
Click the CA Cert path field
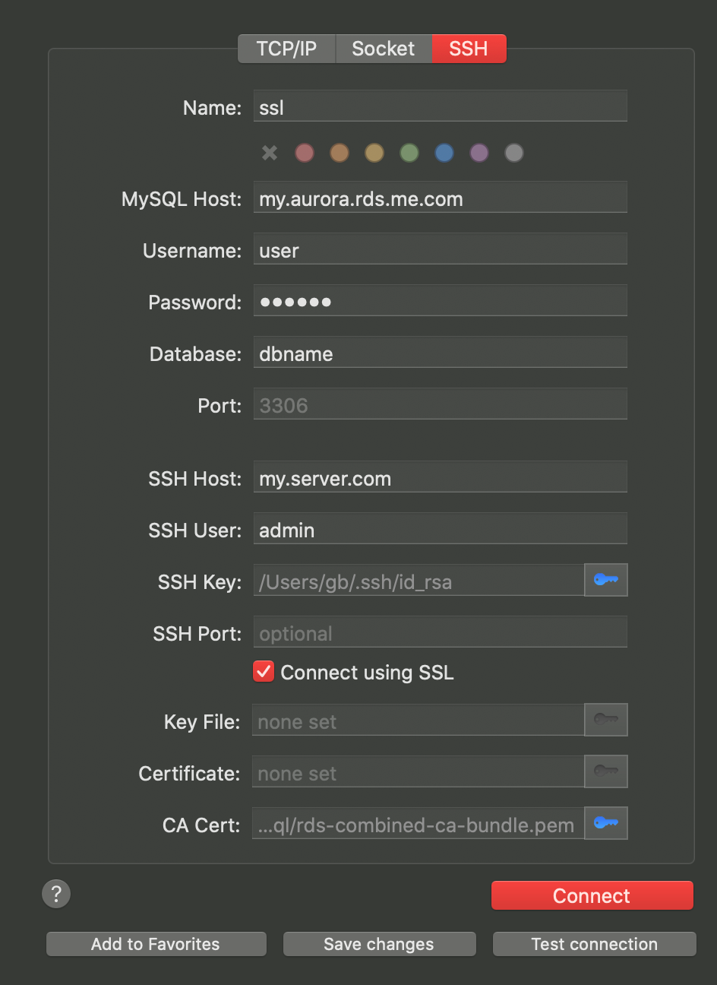tap(418, 824)
